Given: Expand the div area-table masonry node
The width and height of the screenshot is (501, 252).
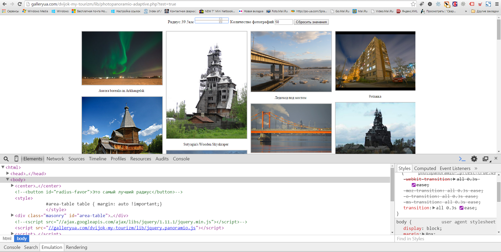Looking at the screenshot, I should 12,215.
